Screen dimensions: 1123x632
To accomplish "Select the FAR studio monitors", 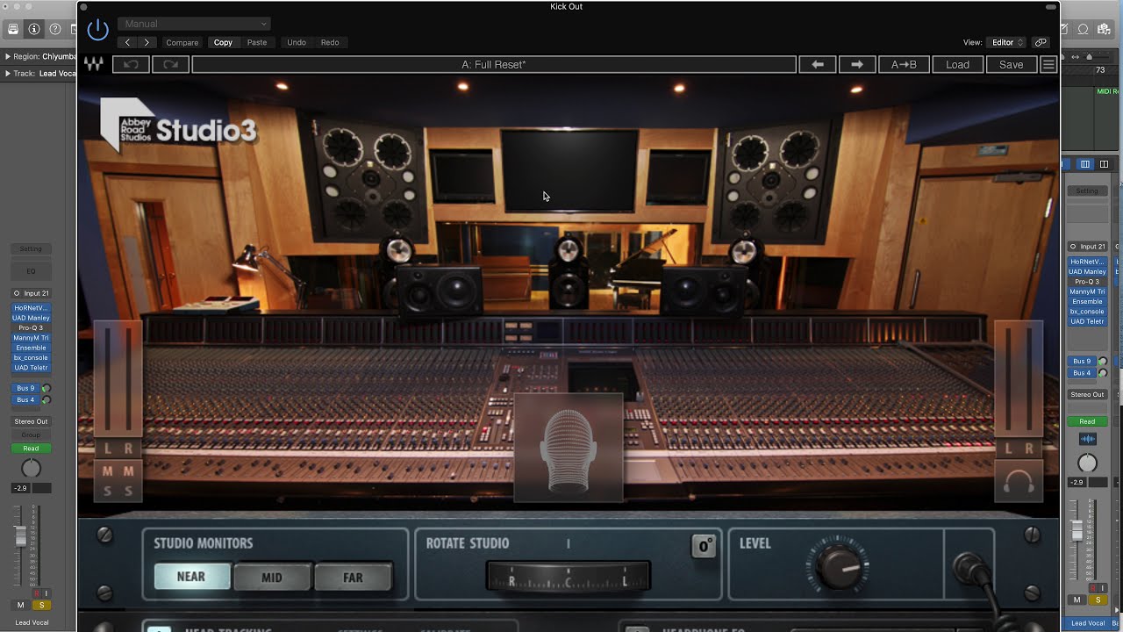I will (x=353, y=577).
